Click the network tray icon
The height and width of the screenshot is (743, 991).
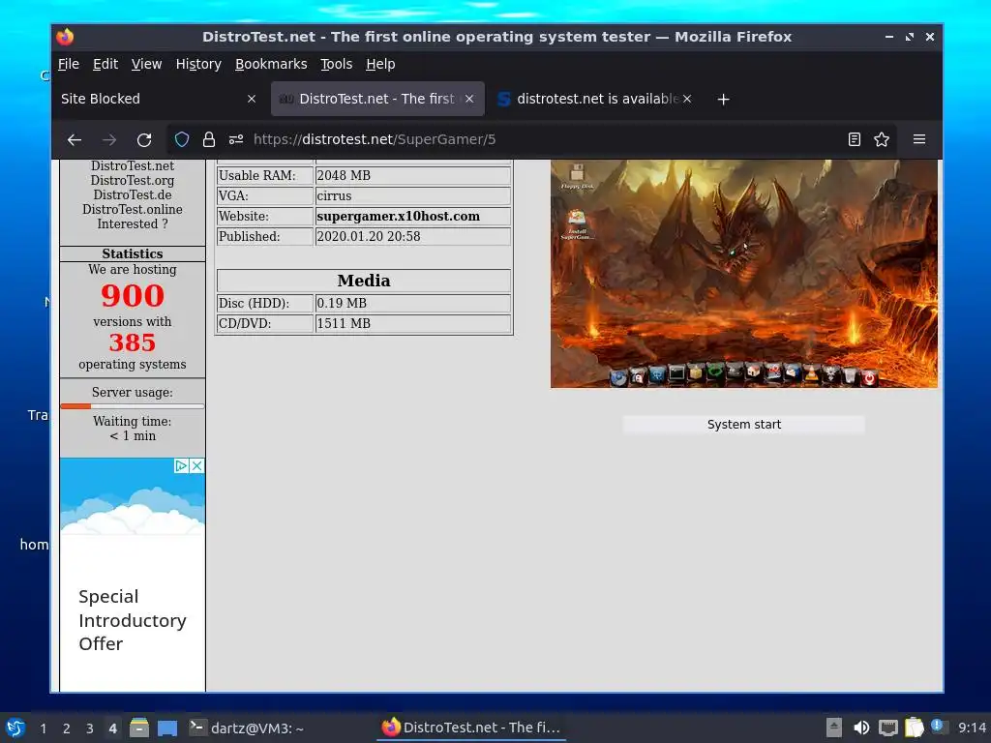(x=888, y=728)
